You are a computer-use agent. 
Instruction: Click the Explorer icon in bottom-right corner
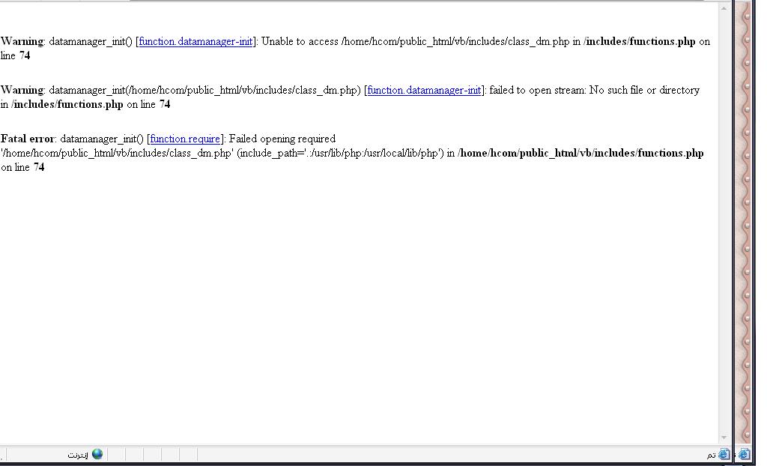pos(743,454)
